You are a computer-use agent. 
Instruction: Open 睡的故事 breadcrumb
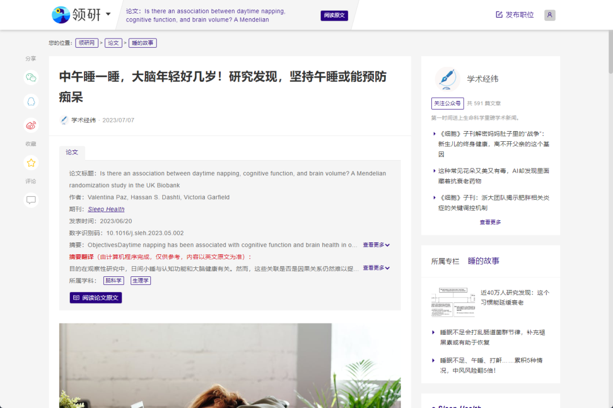click(x=142, y=43)
